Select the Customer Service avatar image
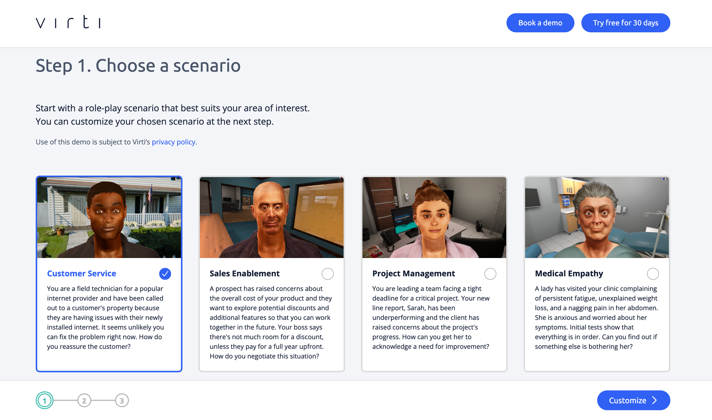Viewport: 712px width, 420px height. point(109,217)
